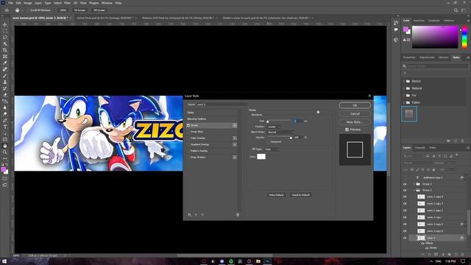Screen dimensions: 471x265
Task: Click the Fit Screen button
Action: (x=79, y=10)
